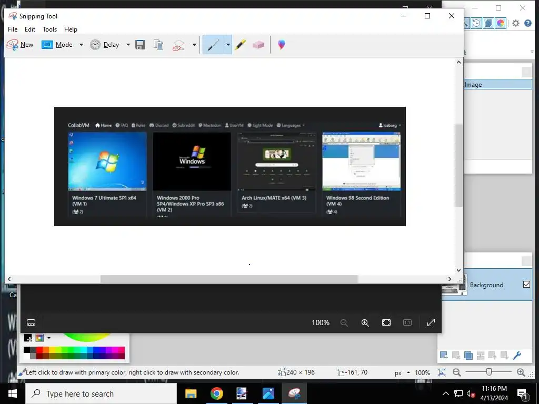Show hidden tray icons chevron

point(445,393)
